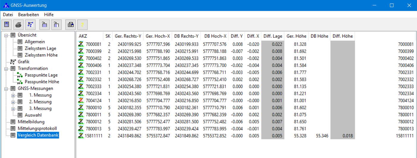Image resolution: width=417 pixels, height=158 pixels.
Task: Collapse the Übersicht tree branch
Action: click(x=6, y=35)
